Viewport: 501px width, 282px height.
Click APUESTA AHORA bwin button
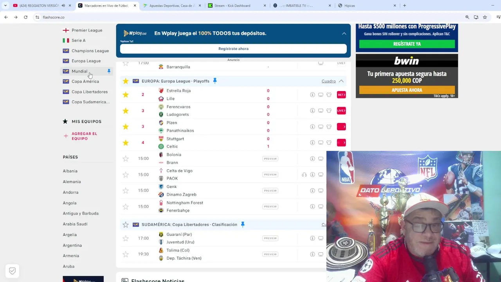(407, 90)
